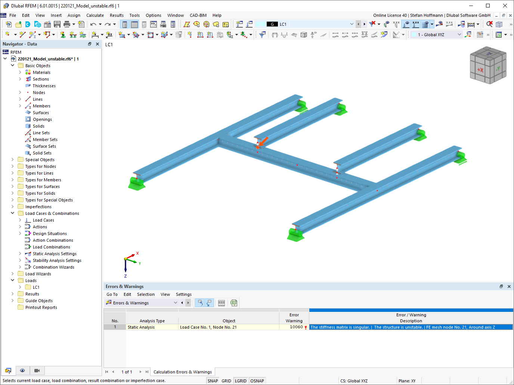This screenshot has width=514, height=385.
Task: Select the isometric view cube icon
Action: click(x=488, y=65)
